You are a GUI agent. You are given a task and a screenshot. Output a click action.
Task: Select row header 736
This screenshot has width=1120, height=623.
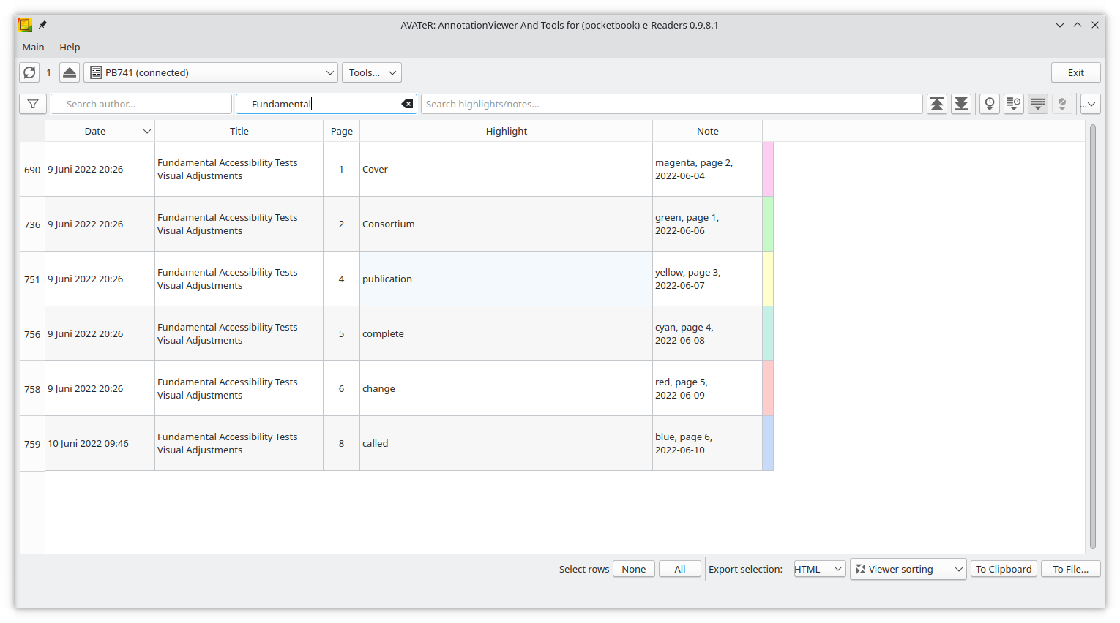pos(32,224)
